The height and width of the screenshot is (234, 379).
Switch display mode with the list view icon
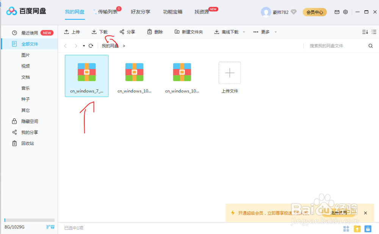pyautogui.click(x=374, y=32)
